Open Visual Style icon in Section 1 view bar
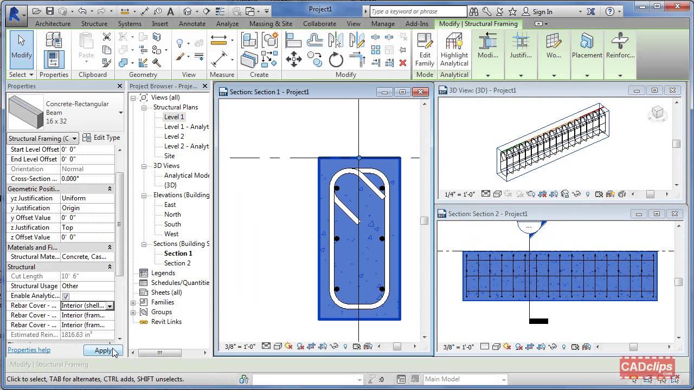 click(x=278, y=347)
